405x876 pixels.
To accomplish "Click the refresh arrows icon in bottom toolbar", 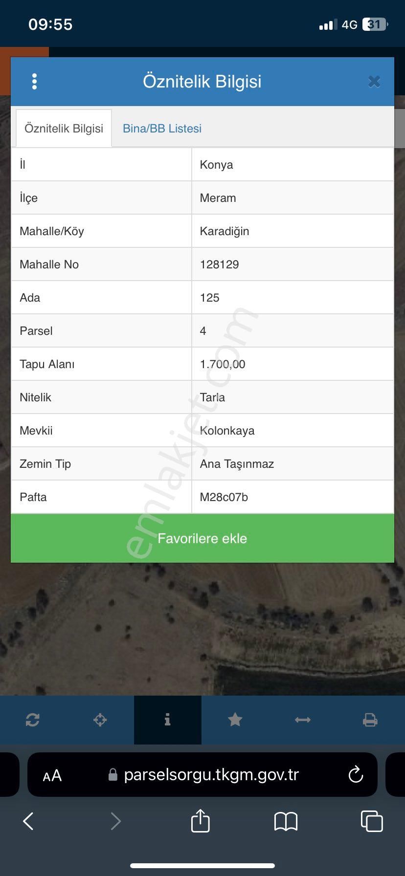I will click(33, 720).
